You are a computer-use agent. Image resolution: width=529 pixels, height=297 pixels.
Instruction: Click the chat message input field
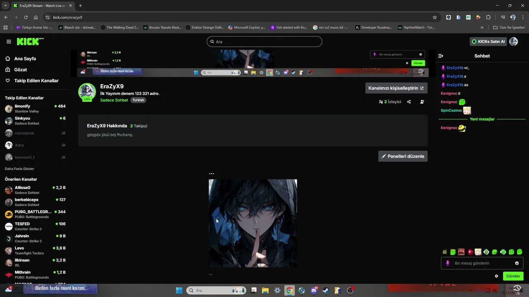point(482,263)
